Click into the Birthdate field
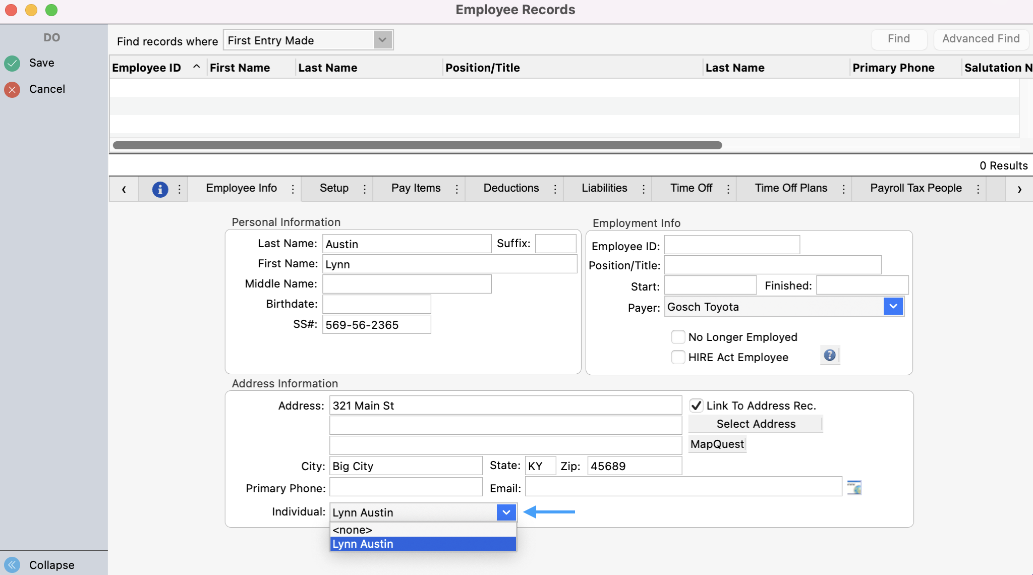This screenshot has width=1033, height=575. (376, 304)
